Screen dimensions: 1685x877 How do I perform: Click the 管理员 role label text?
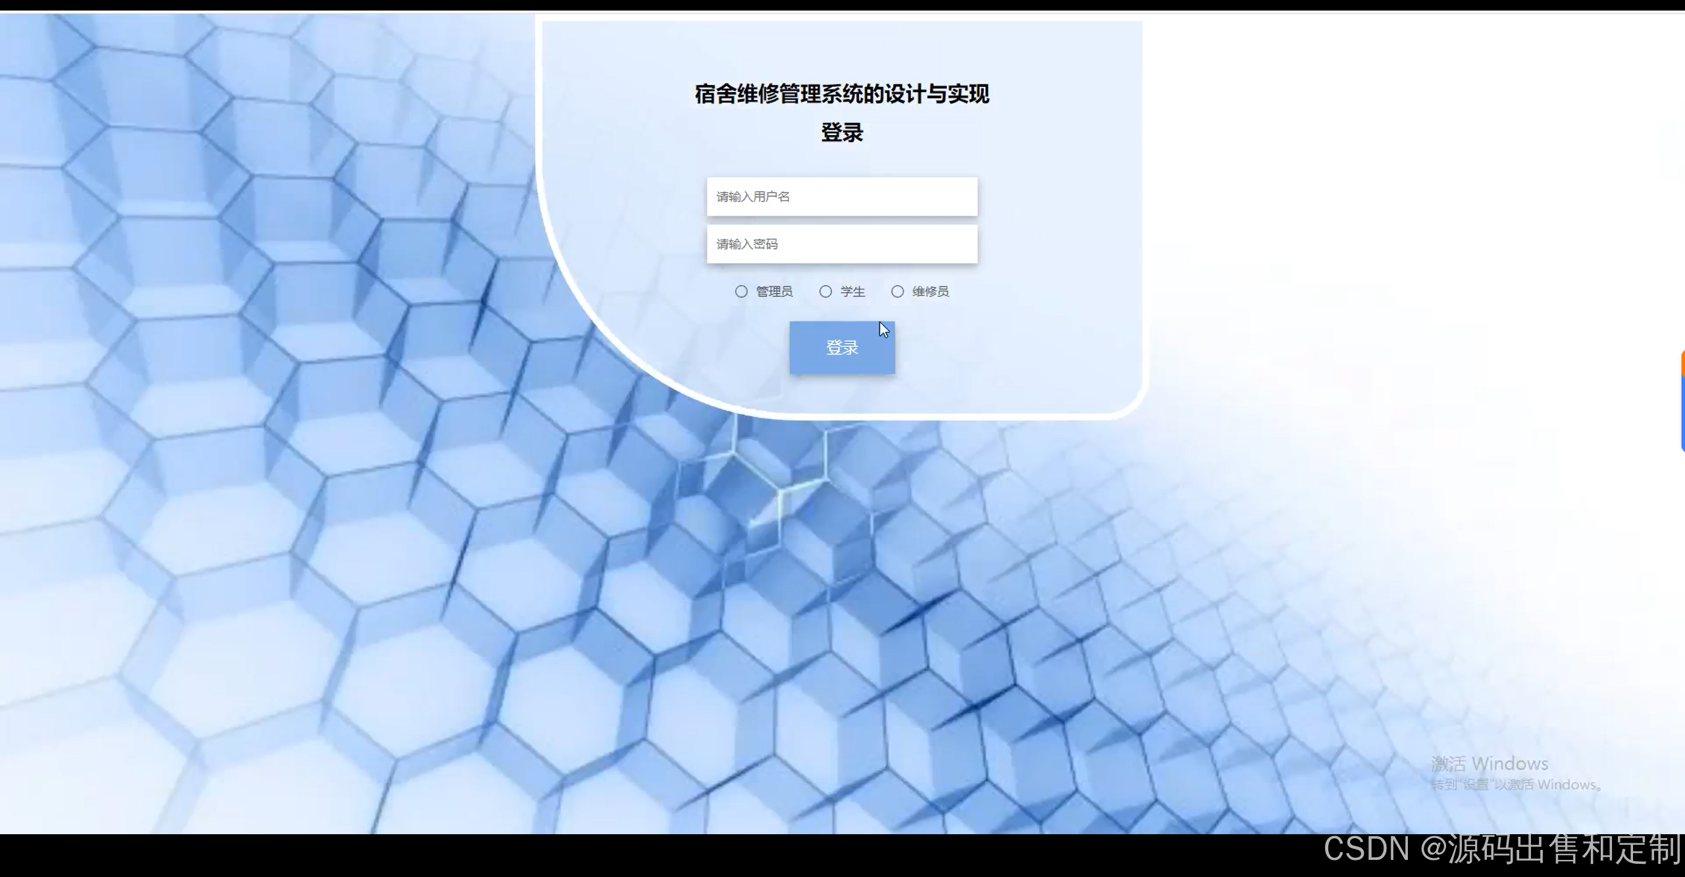[774, 292]
